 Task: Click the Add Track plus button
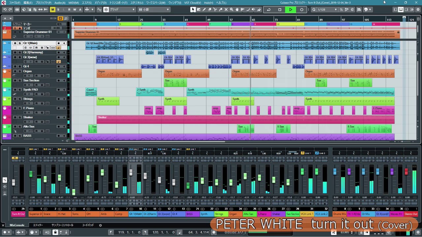tap(5, 18)
